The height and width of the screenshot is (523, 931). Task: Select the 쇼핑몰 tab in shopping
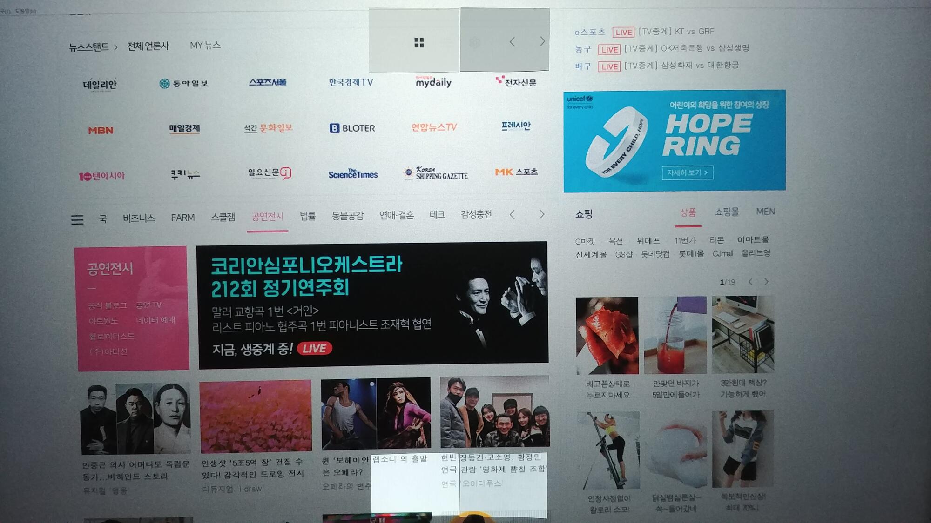(x=727, y=212)
